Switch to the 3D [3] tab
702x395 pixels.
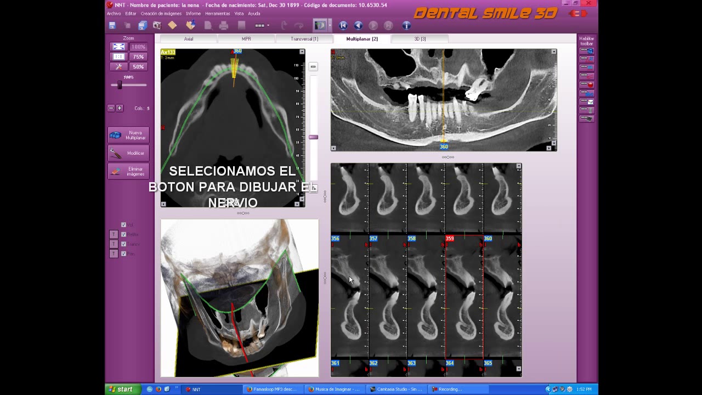[x=420, y=39]
